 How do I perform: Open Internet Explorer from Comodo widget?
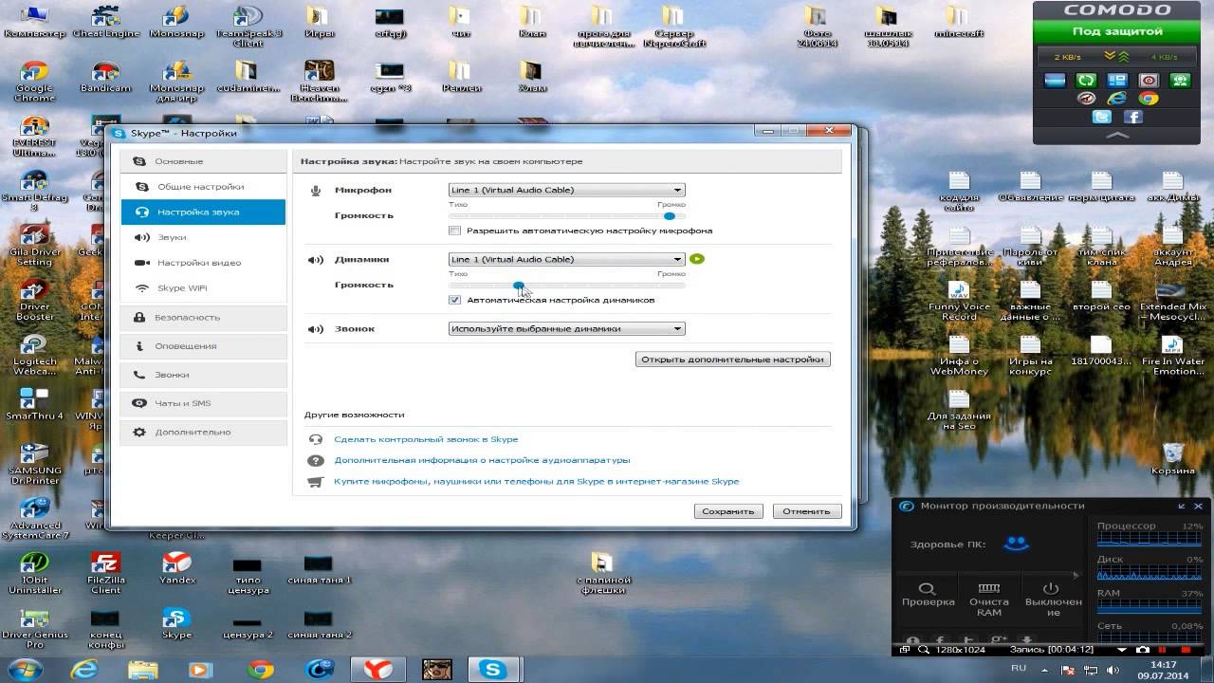[x=1117, y=99]
